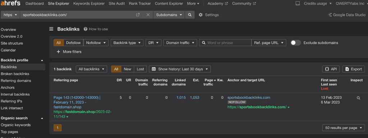Open Keywords Explorer in the top menu

[x=89, y=4]
